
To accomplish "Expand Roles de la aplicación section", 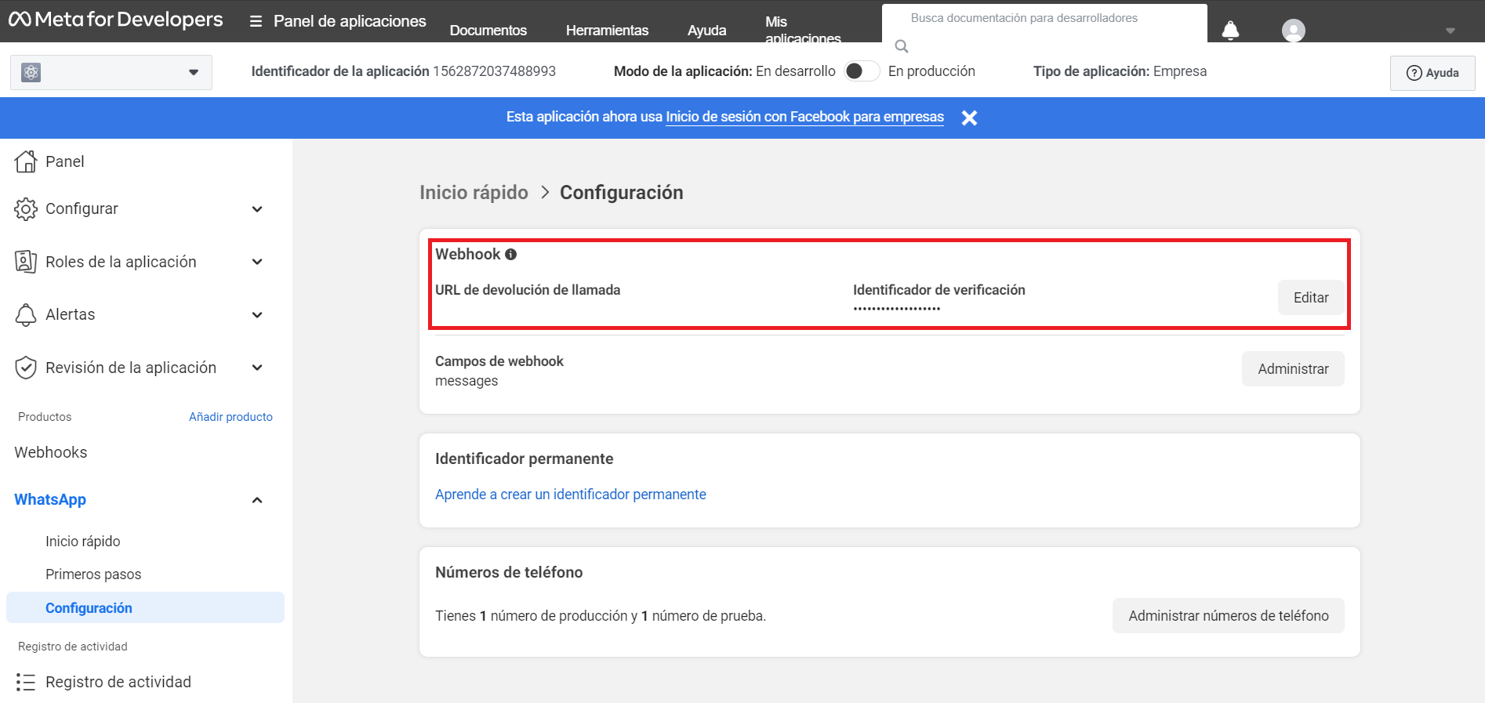I will pyautogui.click(x=256, y=262).
